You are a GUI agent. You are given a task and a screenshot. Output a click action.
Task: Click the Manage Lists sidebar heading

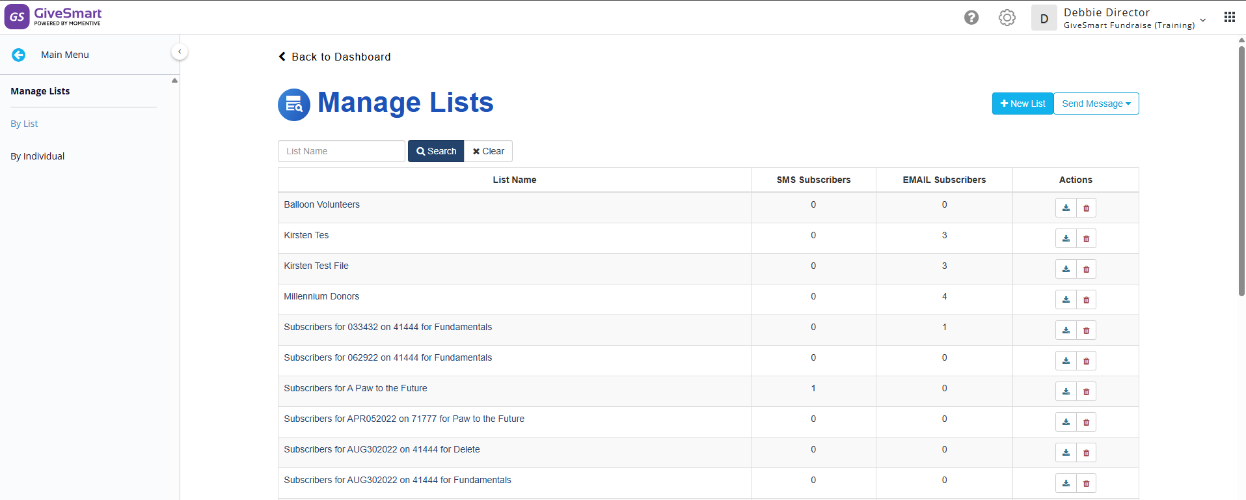pos(40,91)
